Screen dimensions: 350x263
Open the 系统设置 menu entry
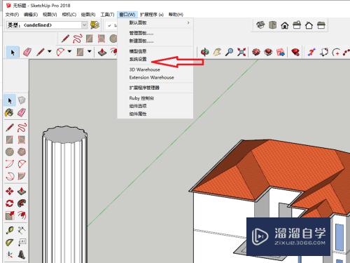(138, 59)
